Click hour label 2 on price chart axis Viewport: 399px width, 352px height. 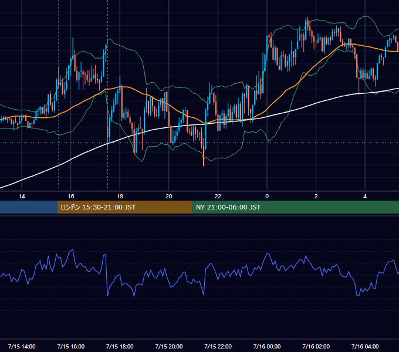[x=316, y=197]
